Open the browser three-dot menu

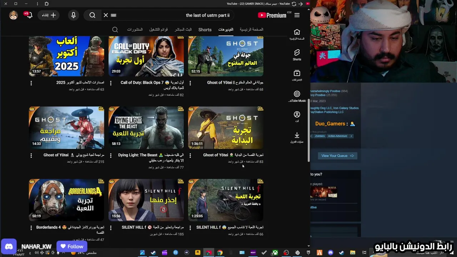pyautogui.click(x=37, y=4)
